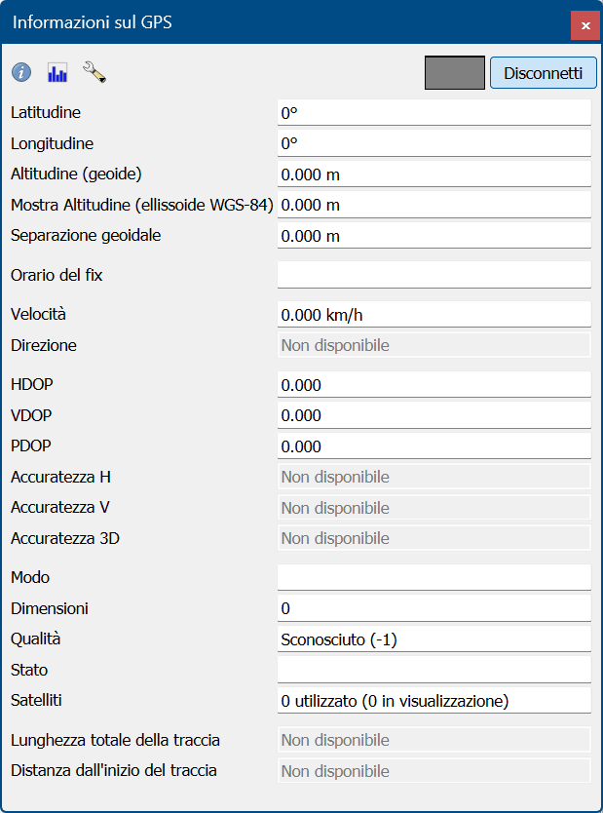Click the Satelliti field 0 utilizzato
The width and height of the screenshot is (603, 813).
coord(434,701)
